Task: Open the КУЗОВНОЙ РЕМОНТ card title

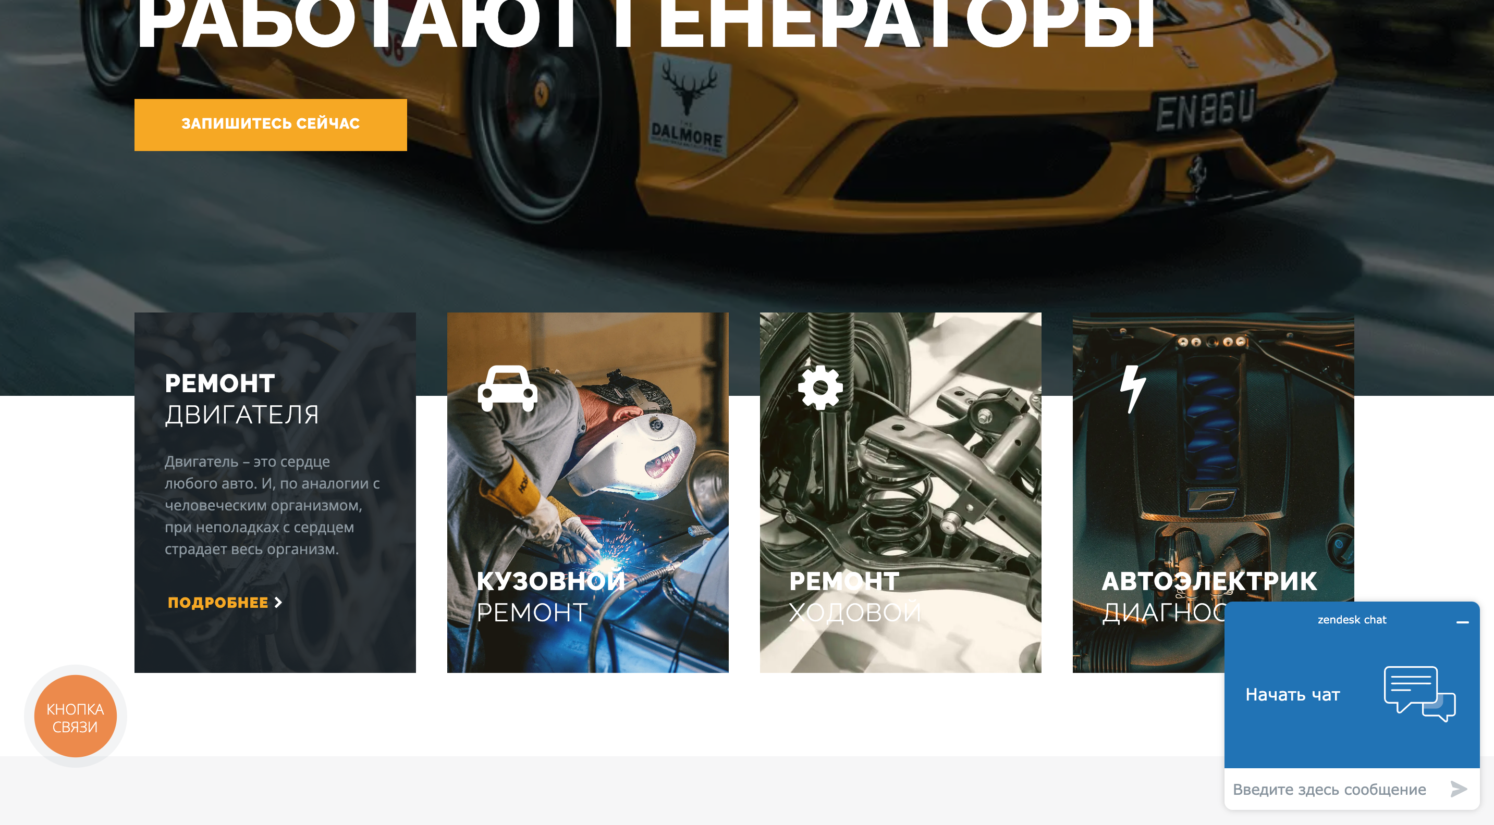Action: pos(550,596)
